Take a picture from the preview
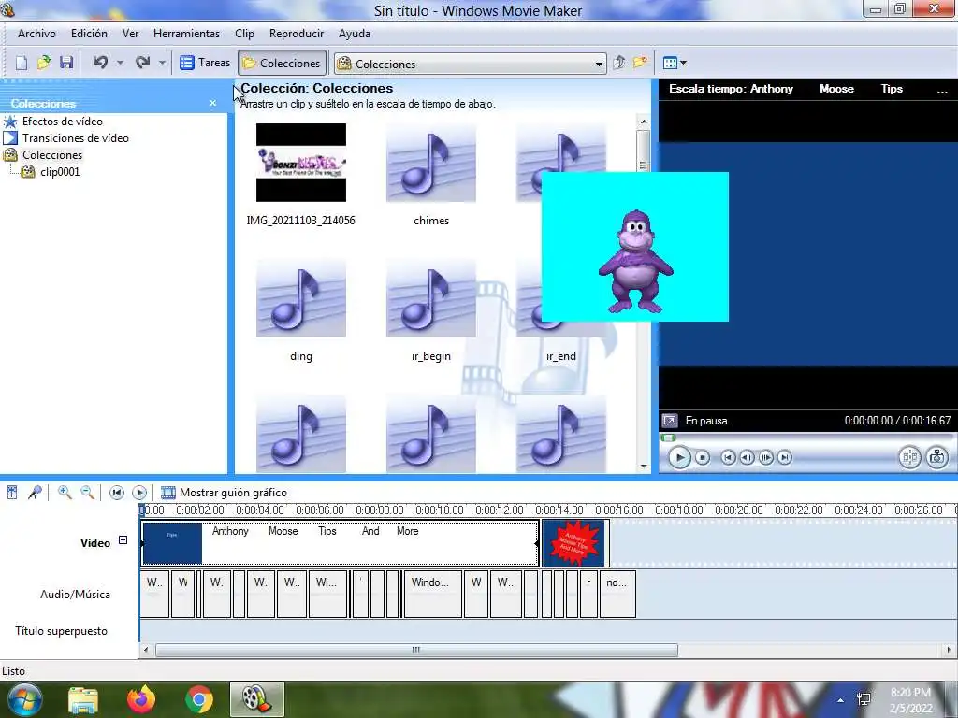Viewport: 958px width, 718px height. tap(936, 457)
